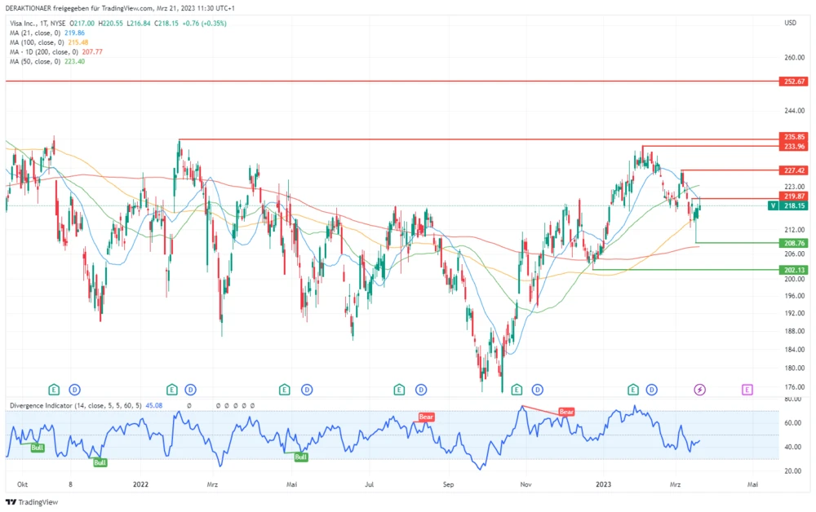The width and height of the screenshot is (816, 512).
Task: Click the purple E earnings marker
Action: point(747,390)
